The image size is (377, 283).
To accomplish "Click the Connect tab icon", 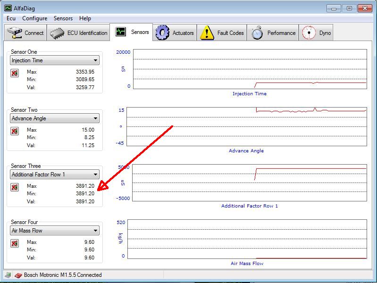I will [14, 33].
